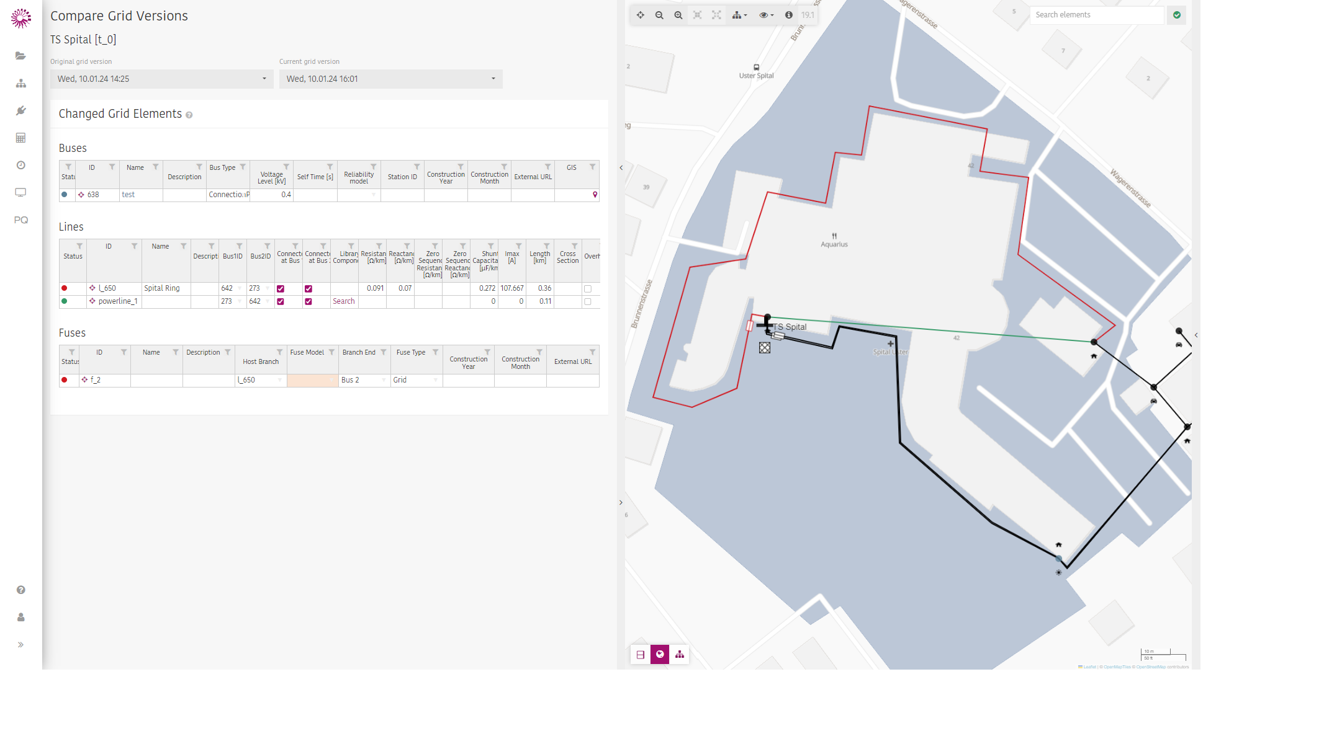Filter the Buses table by Name column
1324x744 pixels.
click(x=155, y=167)
